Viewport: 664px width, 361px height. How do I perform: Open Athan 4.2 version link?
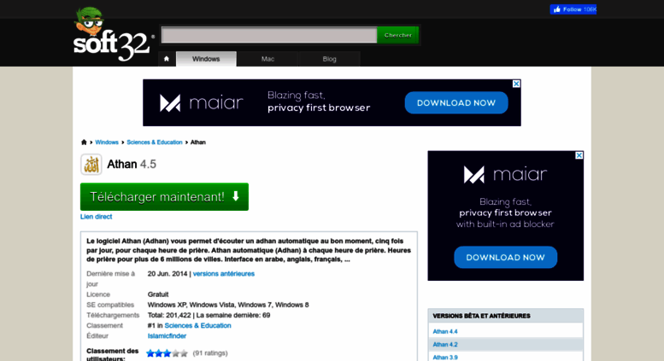pos(445,345)
